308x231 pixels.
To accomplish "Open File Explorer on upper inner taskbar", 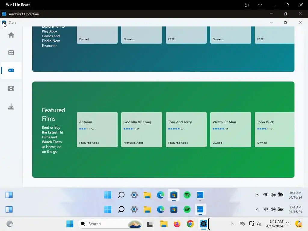I will tap(147, 195).
